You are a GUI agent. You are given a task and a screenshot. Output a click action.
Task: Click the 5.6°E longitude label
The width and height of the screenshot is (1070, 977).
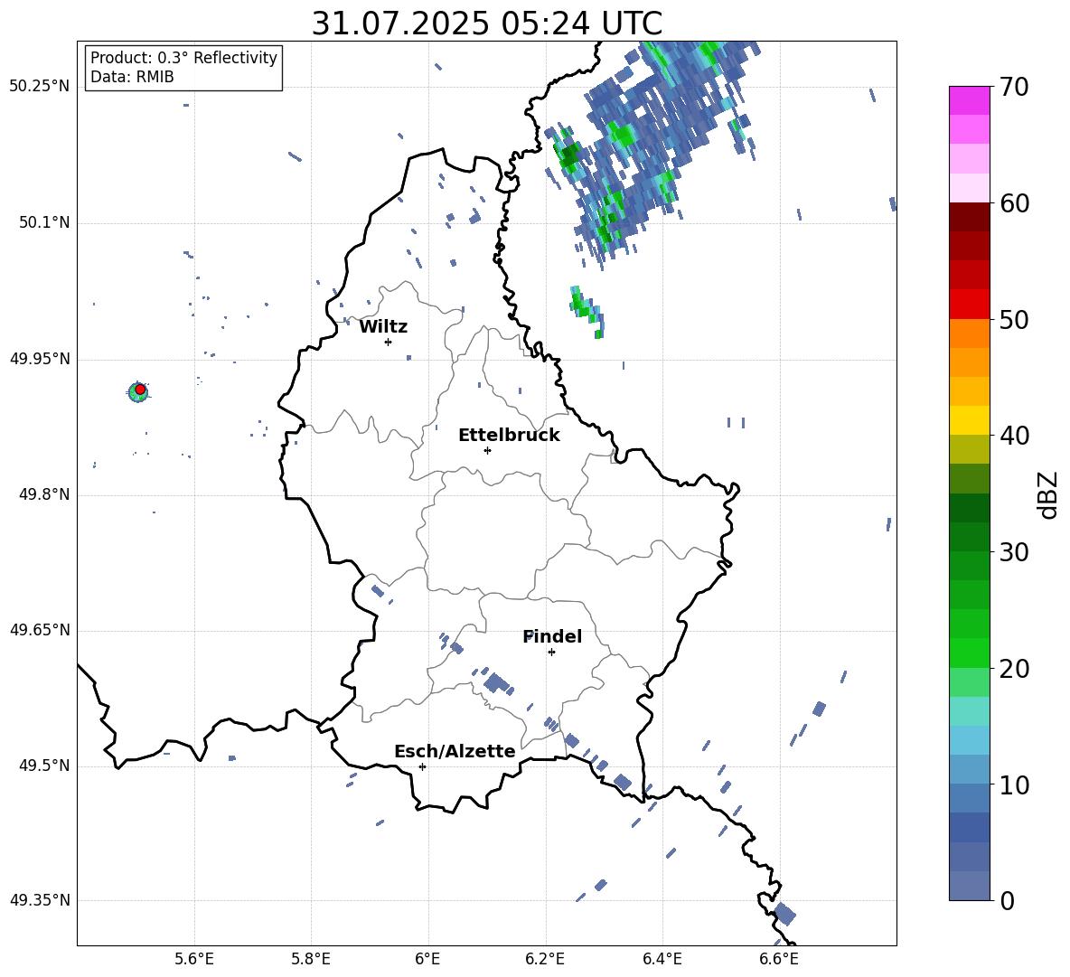(194, 959)
